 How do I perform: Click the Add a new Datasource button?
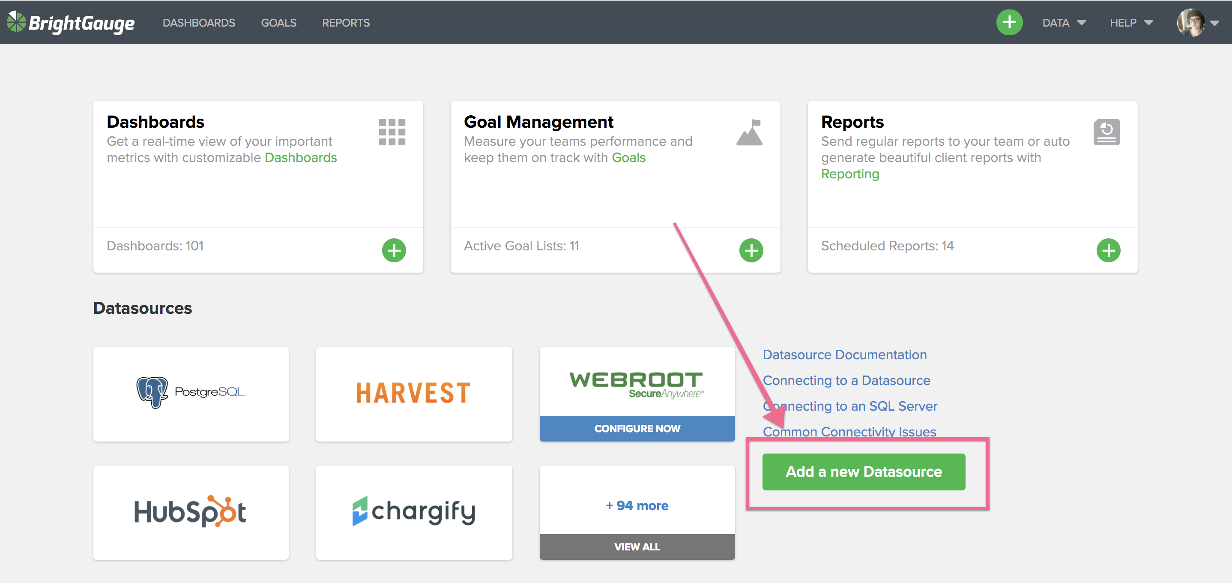tap(863, 472)
